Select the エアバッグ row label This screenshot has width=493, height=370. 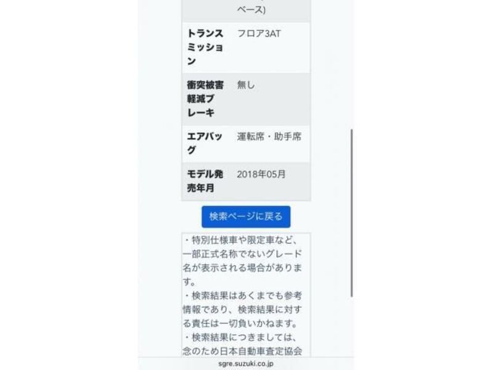pos(205,143)
